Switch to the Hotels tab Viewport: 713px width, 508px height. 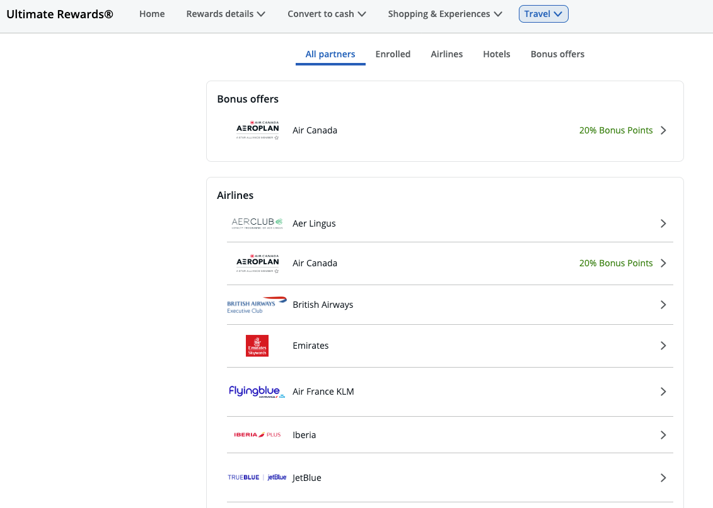point(497,55)
